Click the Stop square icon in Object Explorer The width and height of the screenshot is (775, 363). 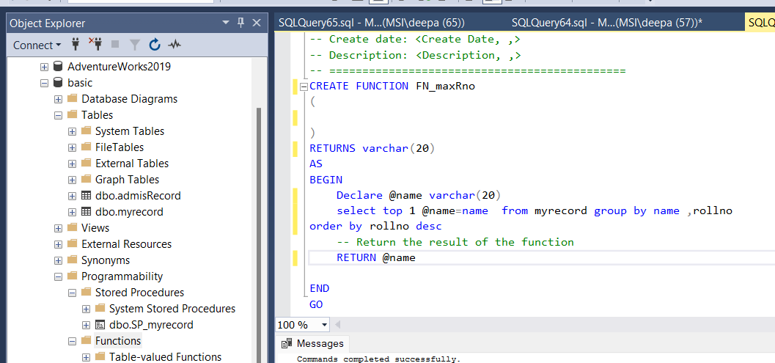tap(115, 45)
